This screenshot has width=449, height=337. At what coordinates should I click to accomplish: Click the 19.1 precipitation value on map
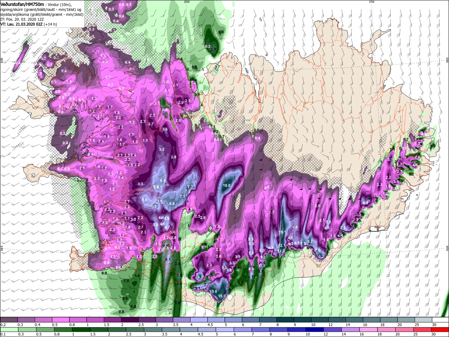coord(283,232)
